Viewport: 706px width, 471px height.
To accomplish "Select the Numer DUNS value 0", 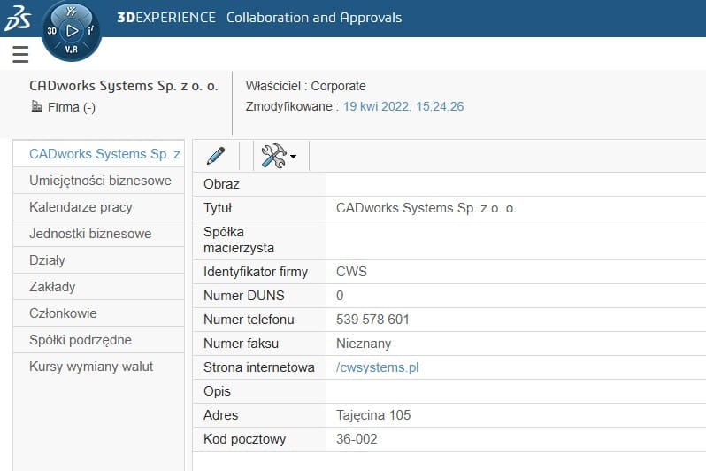I will [340, 296].
